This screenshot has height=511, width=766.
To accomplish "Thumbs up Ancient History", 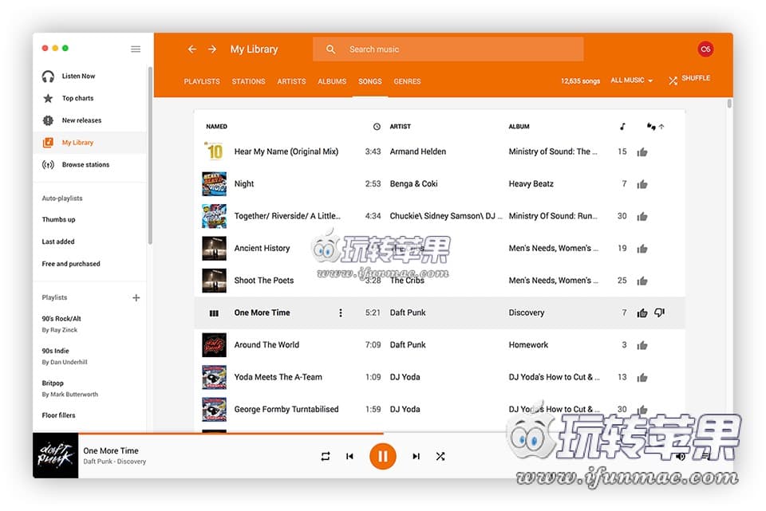I will 642,249.
